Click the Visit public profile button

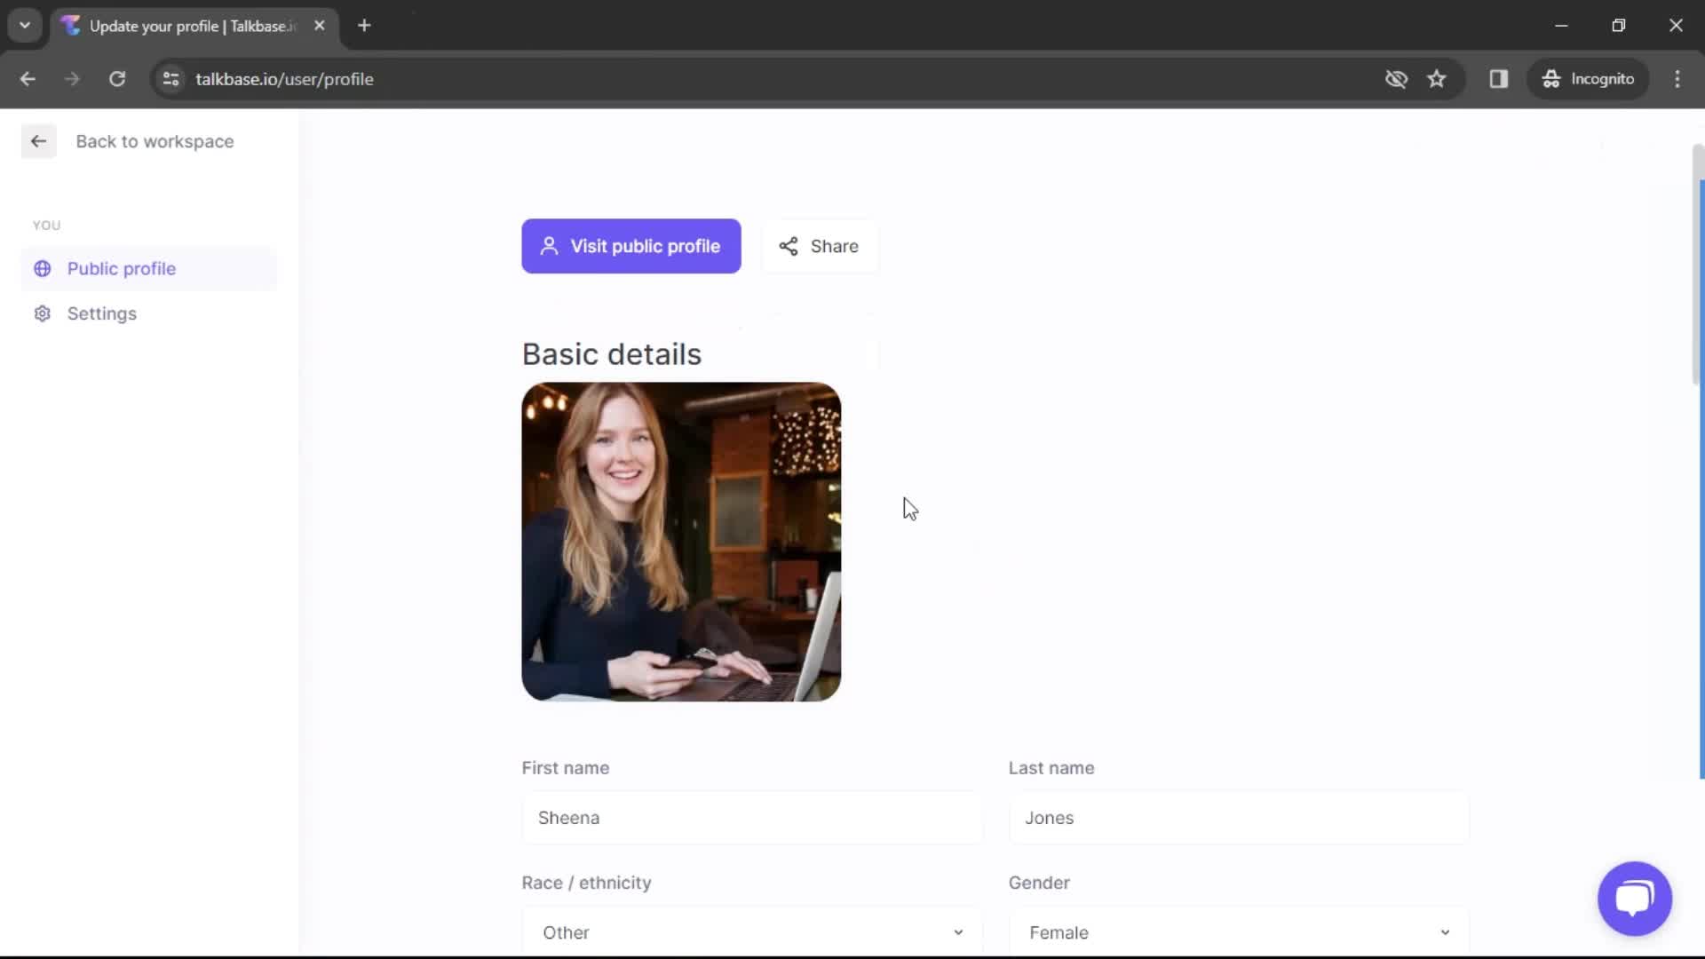tap(631, 246)
